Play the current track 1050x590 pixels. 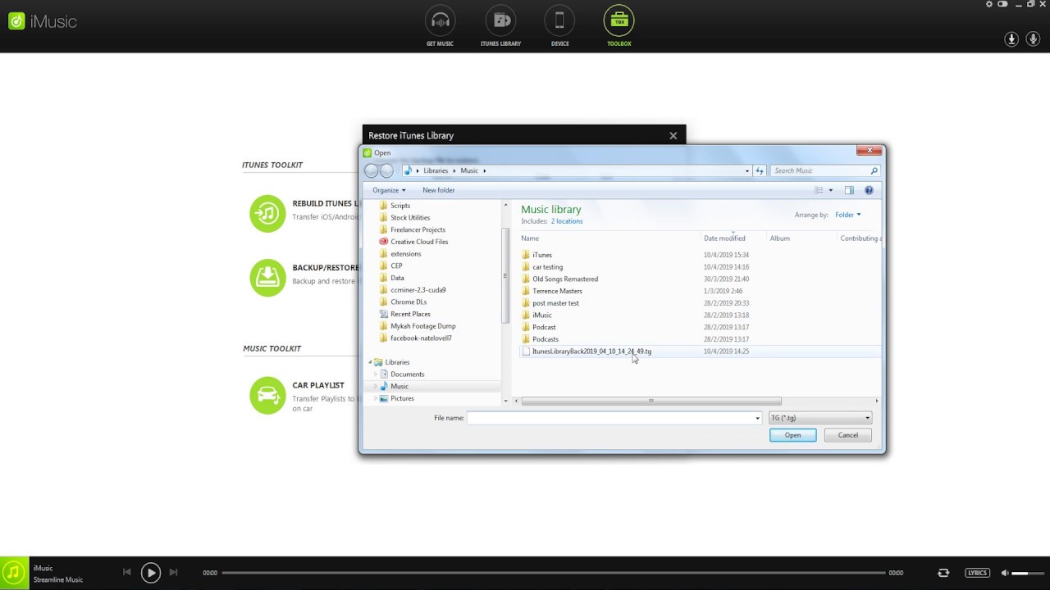[x=151, y=573]
